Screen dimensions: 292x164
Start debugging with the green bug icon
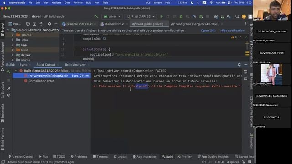pos(181,16)
